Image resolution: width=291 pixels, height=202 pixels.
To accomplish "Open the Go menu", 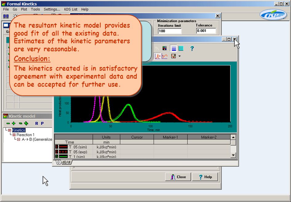I will coord(15,9).
